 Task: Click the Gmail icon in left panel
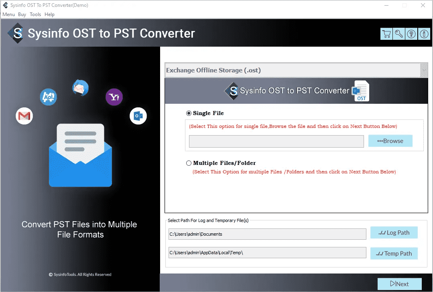(24, 116)
